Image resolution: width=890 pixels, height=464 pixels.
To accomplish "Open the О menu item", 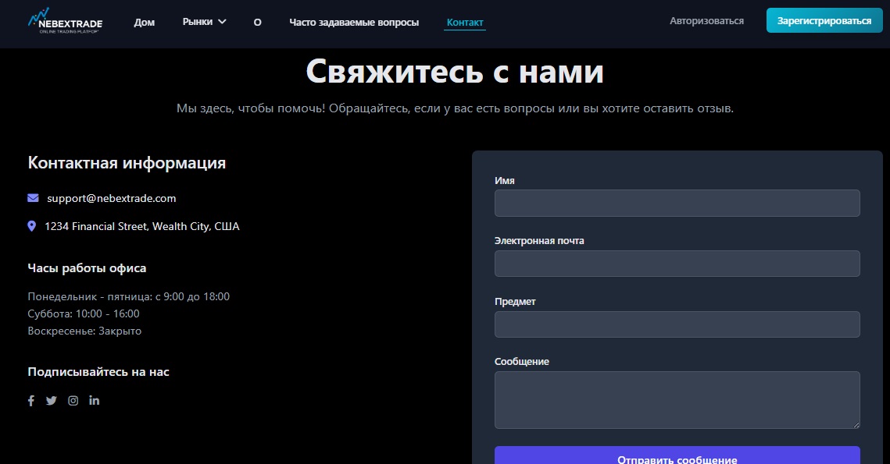I will coord(257,22).
